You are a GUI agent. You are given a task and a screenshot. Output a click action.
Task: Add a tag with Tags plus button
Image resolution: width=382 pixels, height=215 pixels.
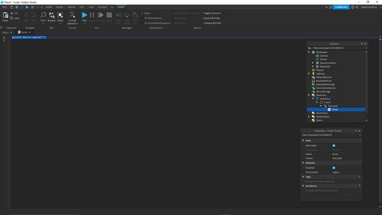point(359,176)
